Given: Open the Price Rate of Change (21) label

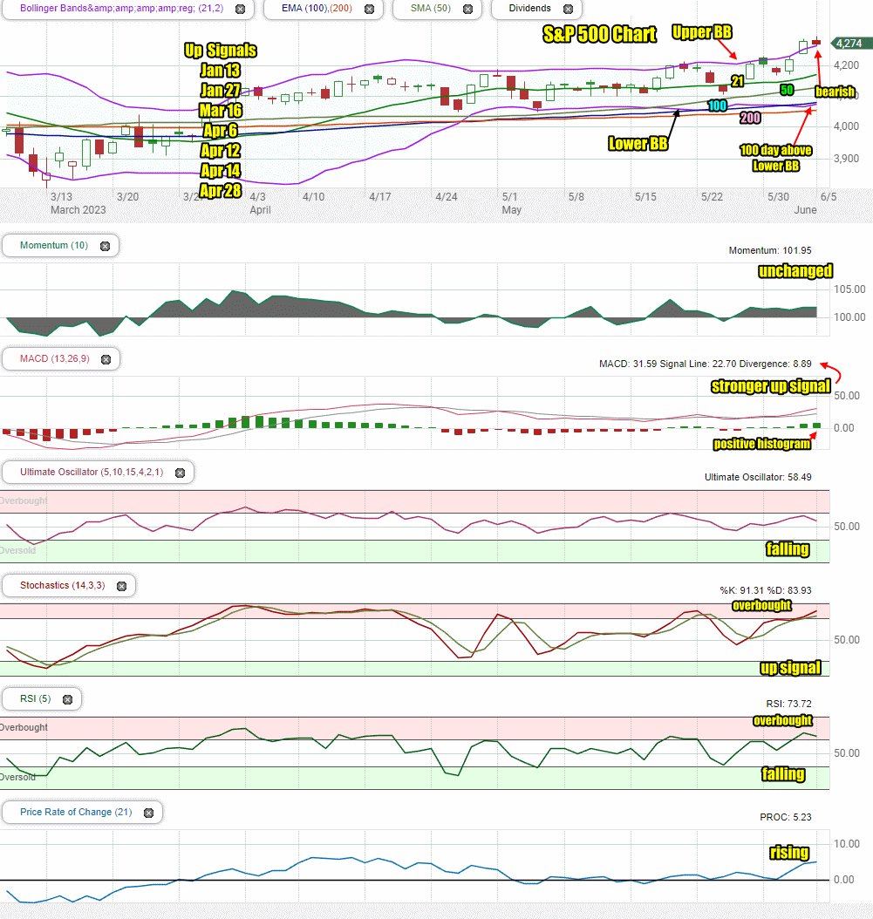Looking at the screenshot, I should click(x=76, y=812).
